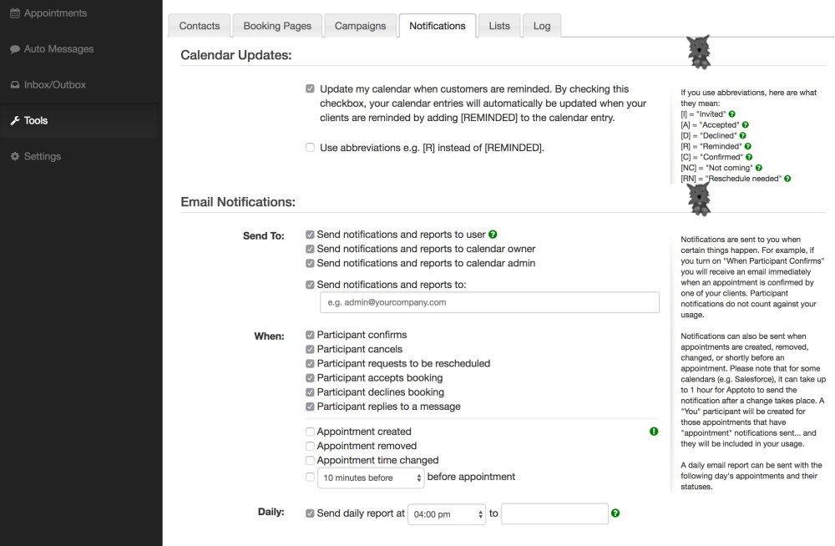Uncheck Participant declines booking
The width and height of the screenshot is (835, 546).
[310, 392]
